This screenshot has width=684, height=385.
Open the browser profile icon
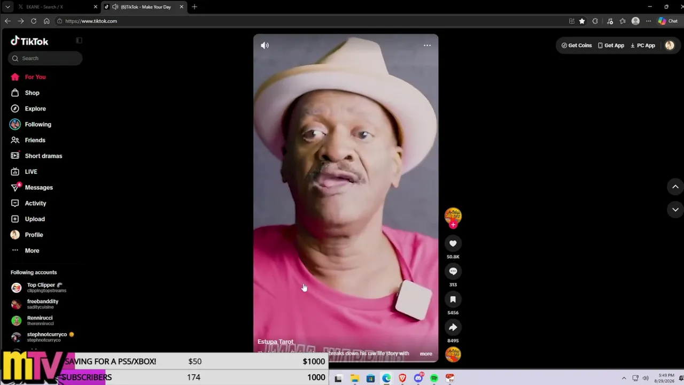point(635,21)
